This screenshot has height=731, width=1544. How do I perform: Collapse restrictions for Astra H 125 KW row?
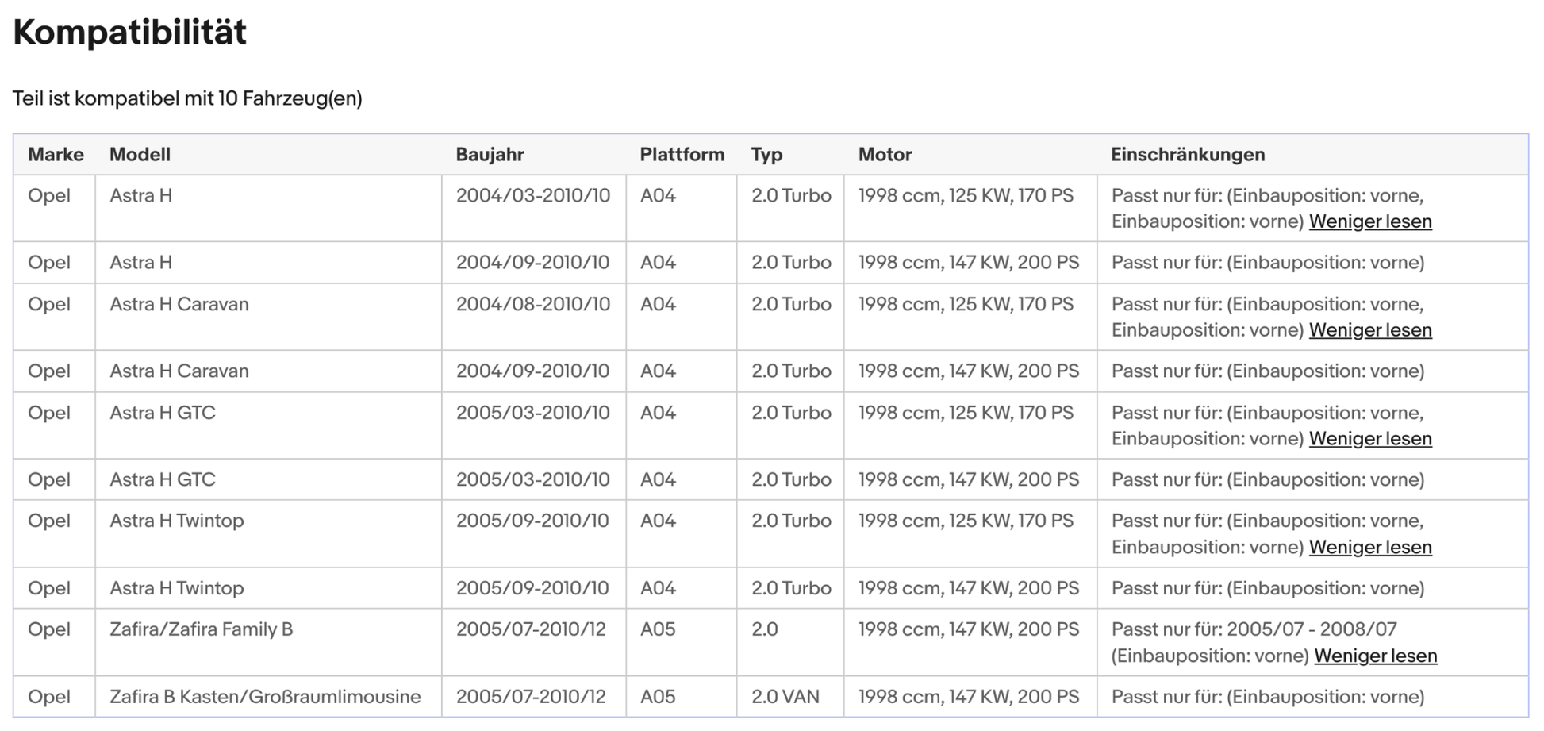[1369, 221]
